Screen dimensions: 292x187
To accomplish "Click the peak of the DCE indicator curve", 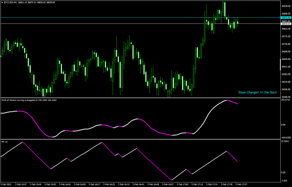I will (x=227, y=100).
